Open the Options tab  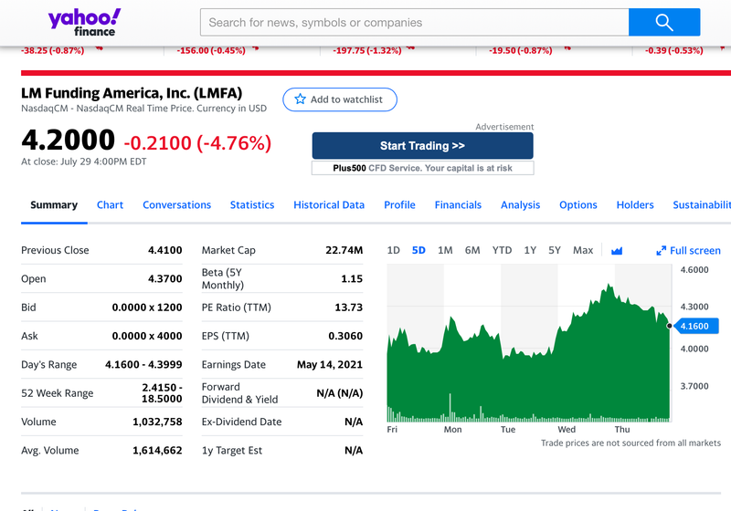click(578, 204)
